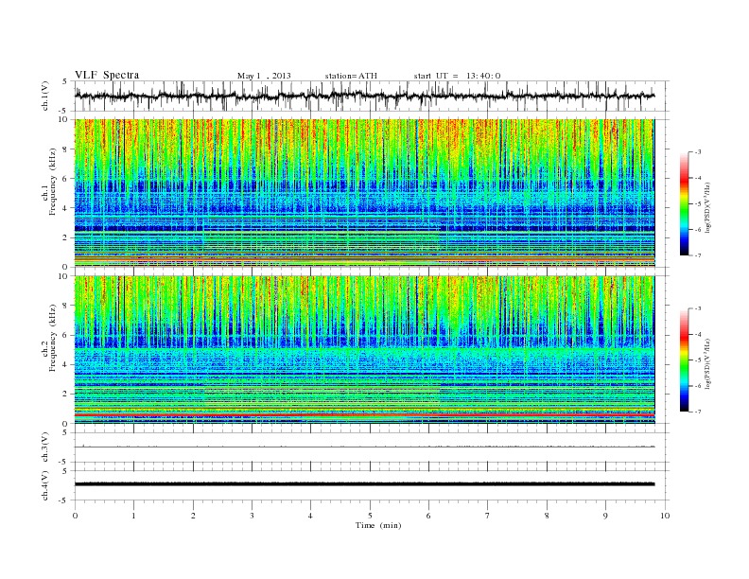Click the ch.4 thick black voltage trace
The image size is (749, 579).
(x=364, y=484)
